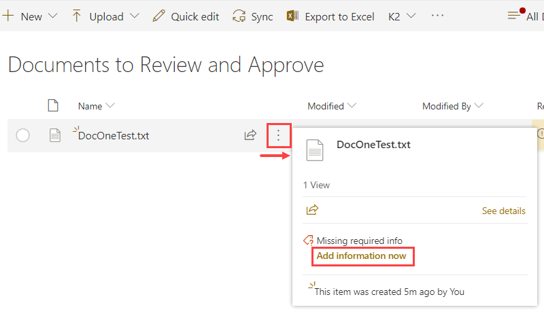The height and width of the screenshot is (314, 544).
Task: Click the share icon in the hover card
Action: coord(312,210)
